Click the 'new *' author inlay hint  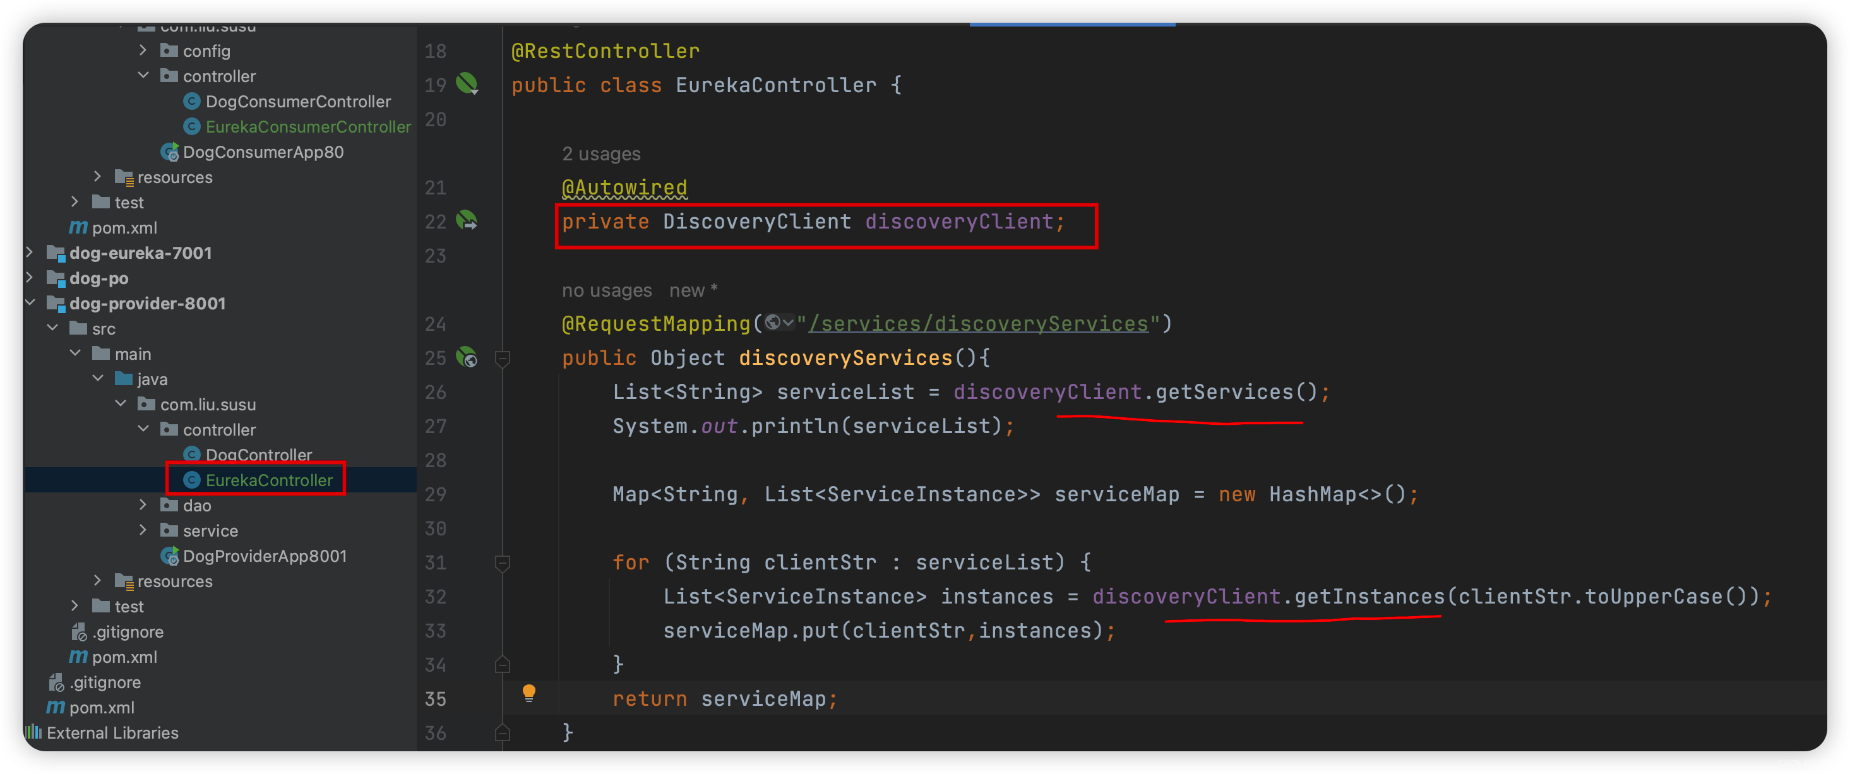coord(693,290)
